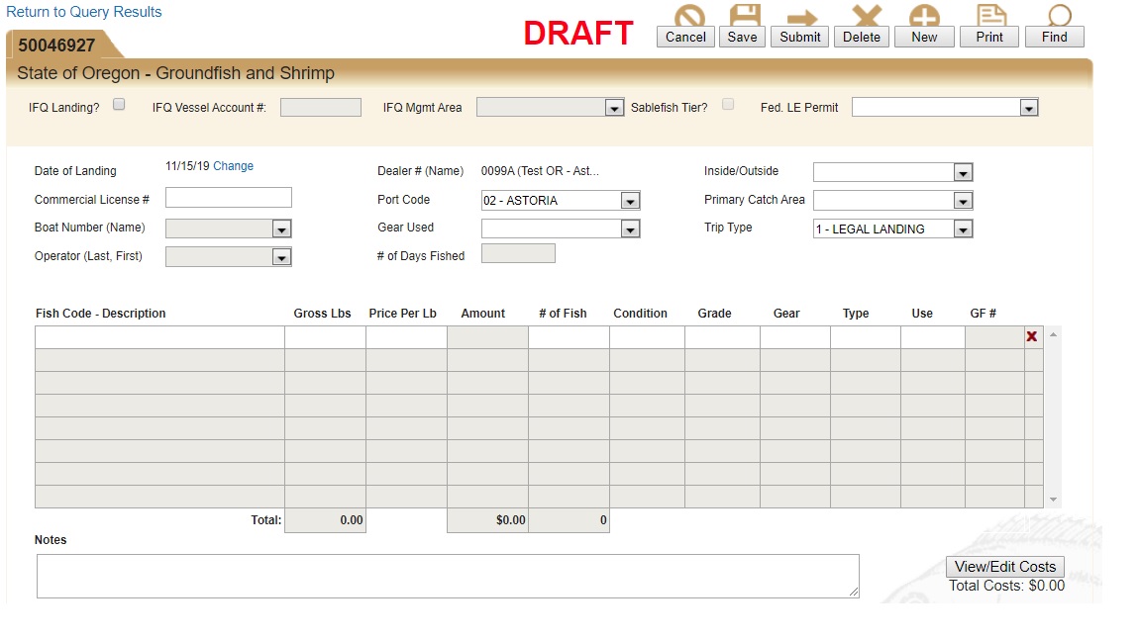Create a New ticket

924,37
